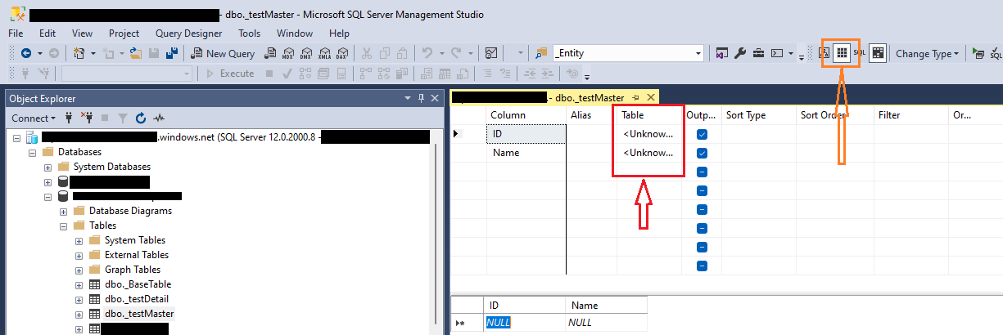This screenshot has width=1003, height=335.
Task: Pin the Object Explorer panel
Action: [x=422, y=98]
